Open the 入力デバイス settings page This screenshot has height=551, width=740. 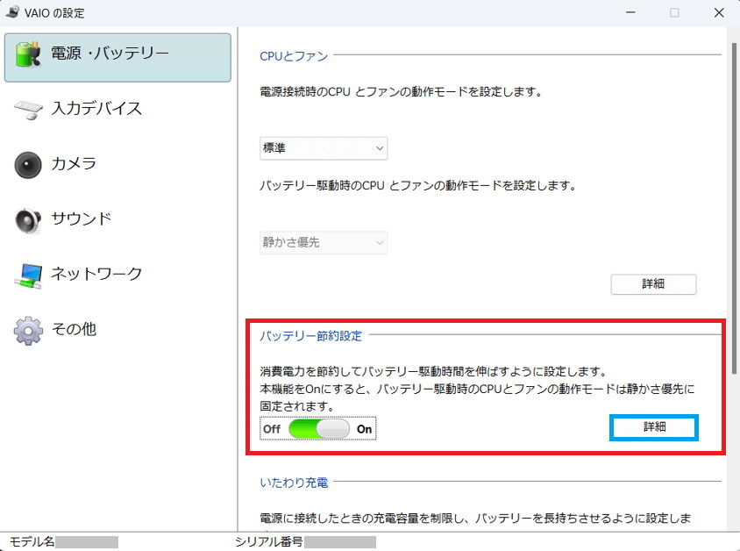pyautogui.click(x=96, y=109)
